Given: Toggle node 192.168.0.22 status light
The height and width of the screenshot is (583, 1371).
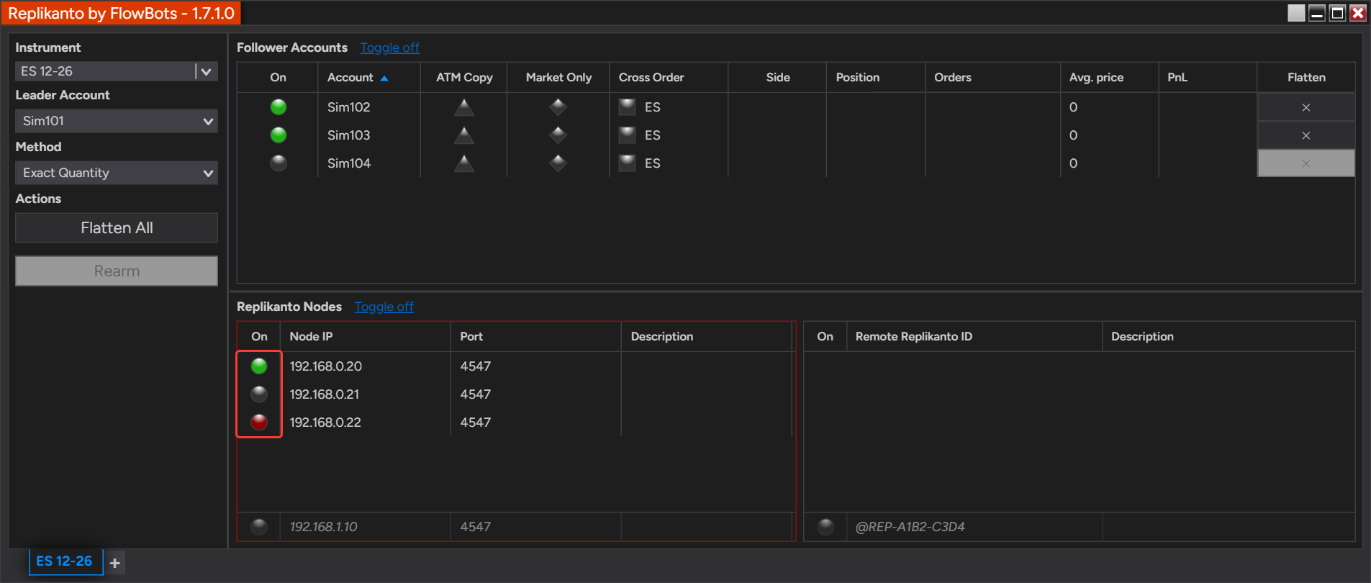Looking at the screenshot, I should click(x=259, y=422).
